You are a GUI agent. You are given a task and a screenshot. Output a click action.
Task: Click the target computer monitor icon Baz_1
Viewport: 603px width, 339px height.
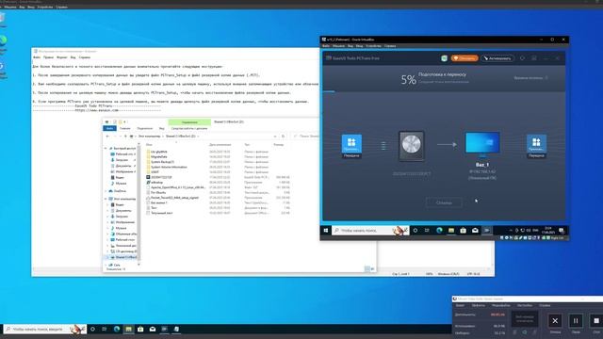(482, 144)
